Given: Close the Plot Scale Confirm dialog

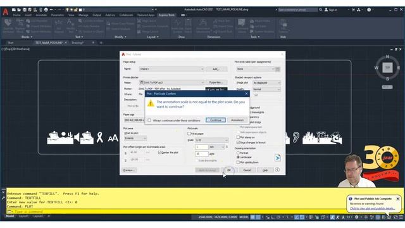Looking at the screenshot, I should [x=246, y=94].
